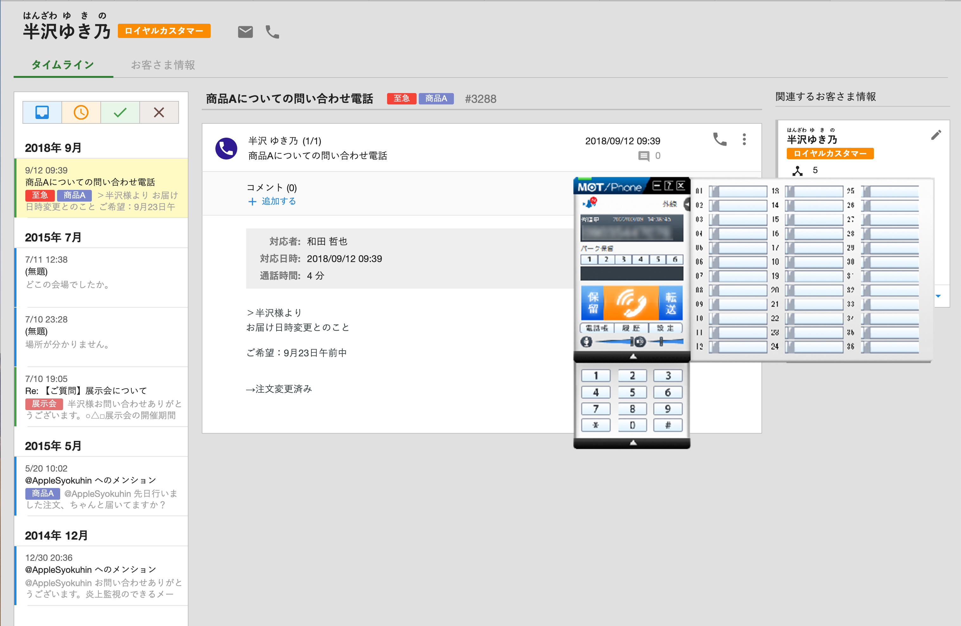
Task: Filter timeline by the orange pending clock icon
Action: pos(81,113)
